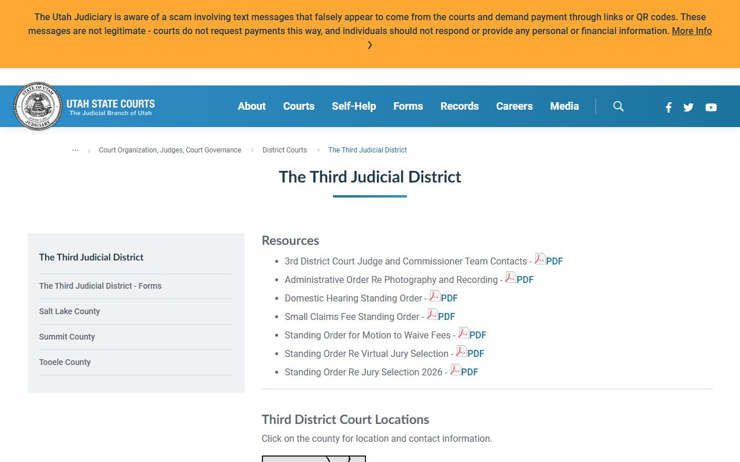Click PDF text link for Small Claims Fee order
Screen dimensions: 740x462
[446, 316]
